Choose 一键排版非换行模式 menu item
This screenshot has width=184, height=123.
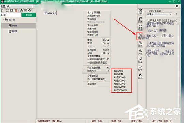tap(97, 63)
